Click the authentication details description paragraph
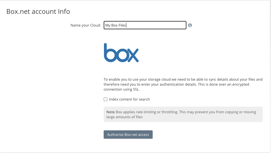271x153 pixels. click(183, 84)
